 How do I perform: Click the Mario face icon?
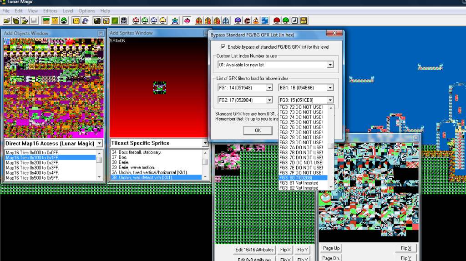coord(247,21)
